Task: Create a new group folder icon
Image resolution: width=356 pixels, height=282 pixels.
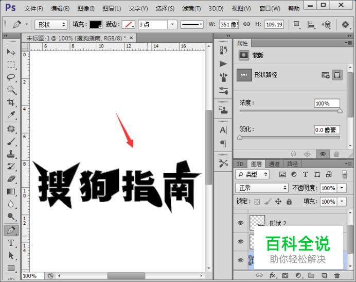Action: click(x=311, y=276)
